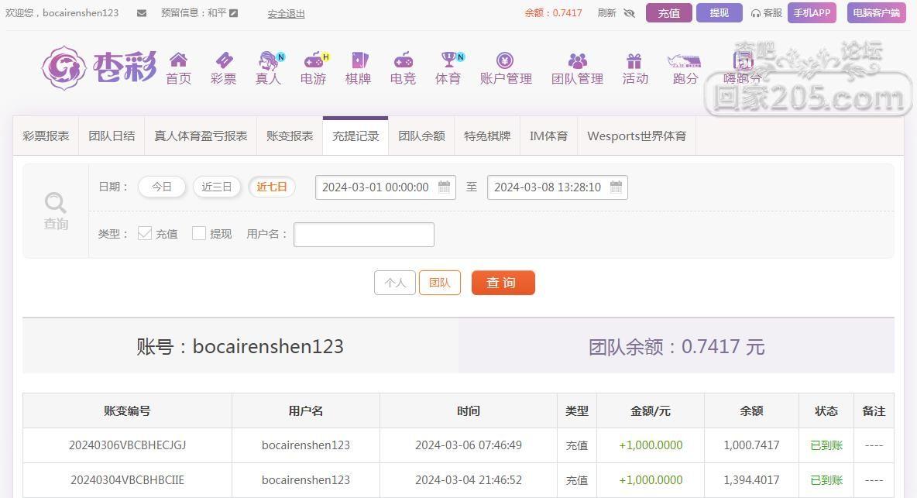Uncheck the 充值 type checkbox
The height and width of the screenshot is (498, 917).
coord(145,233)
